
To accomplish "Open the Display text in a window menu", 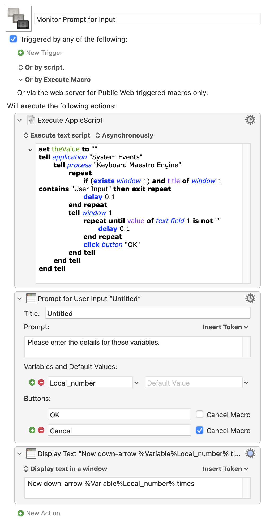I will click(65, 469).
